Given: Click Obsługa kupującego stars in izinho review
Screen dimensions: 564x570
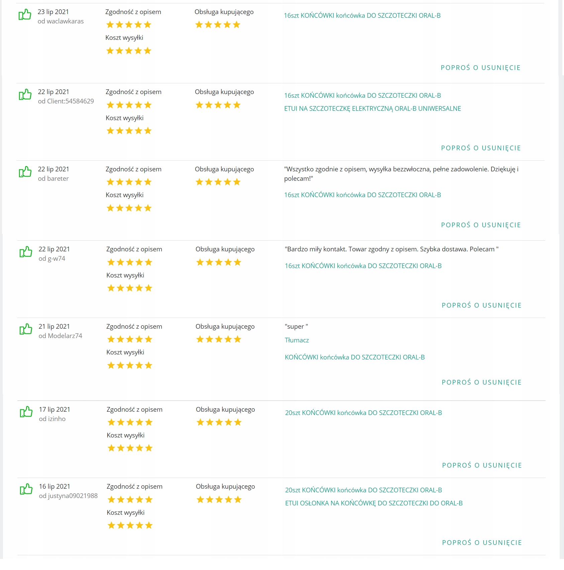Looking at the screenshot, I should 219,422.
